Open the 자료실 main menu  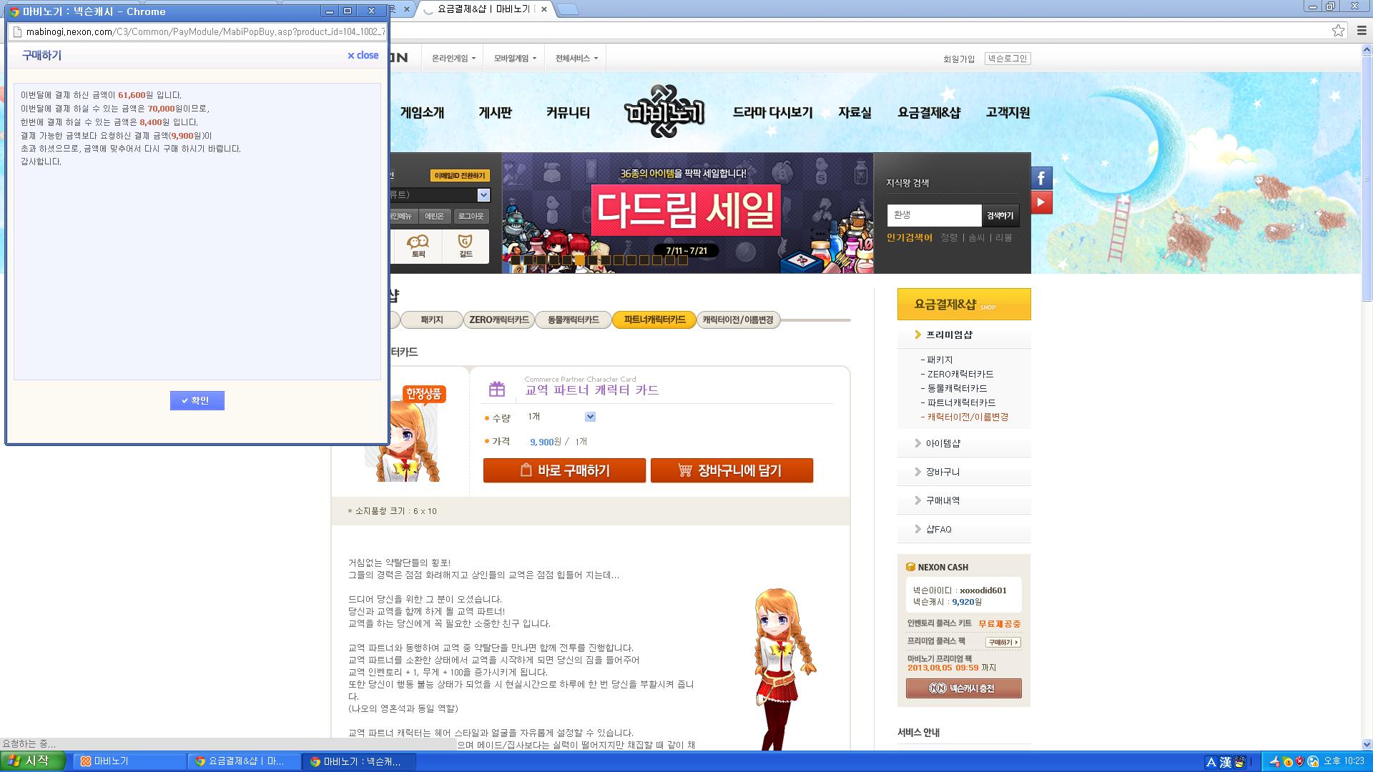[855, 112]
